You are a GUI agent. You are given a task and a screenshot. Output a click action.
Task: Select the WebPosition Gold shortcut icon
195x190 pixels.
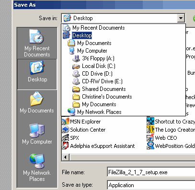click(x=150, y=145)
